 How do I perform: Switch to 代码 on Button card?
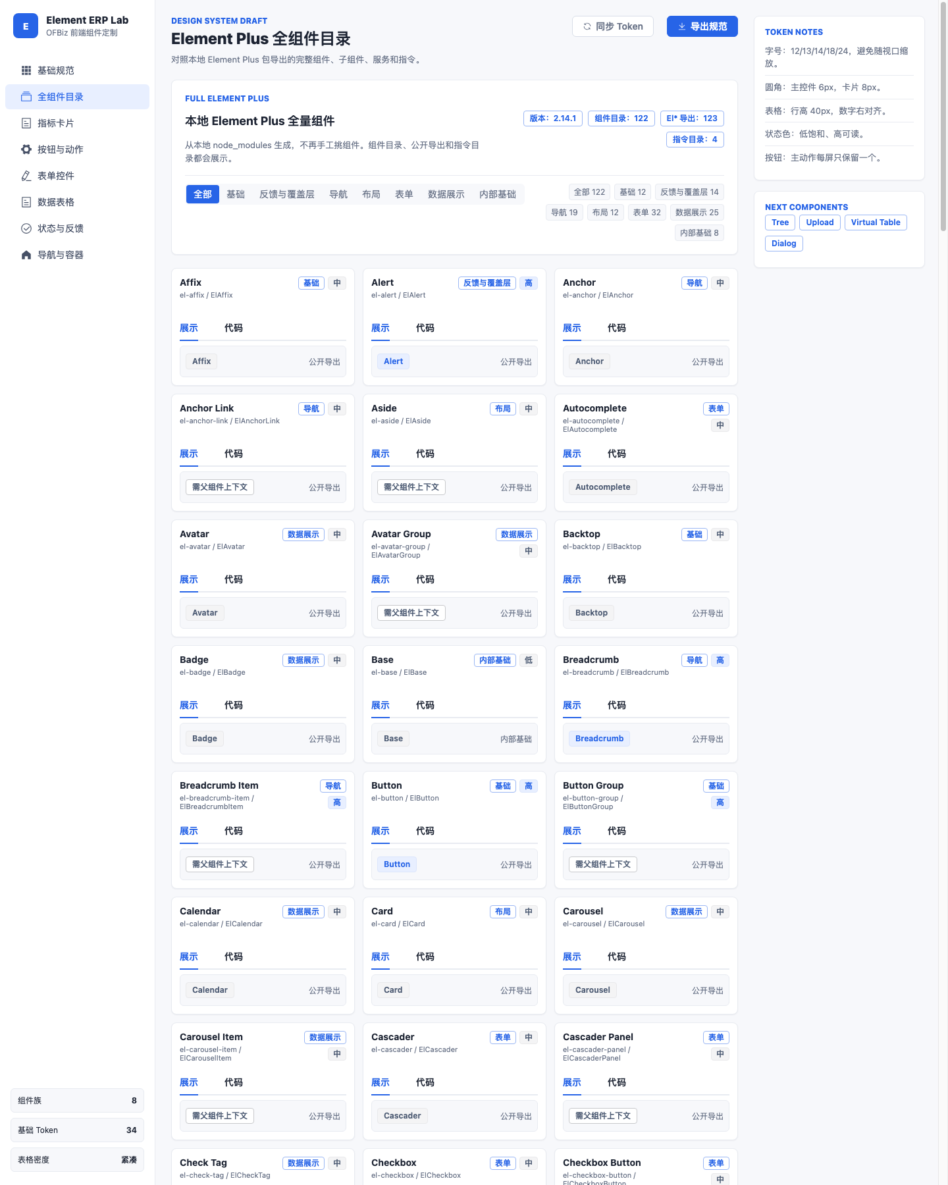click(425, 831)
